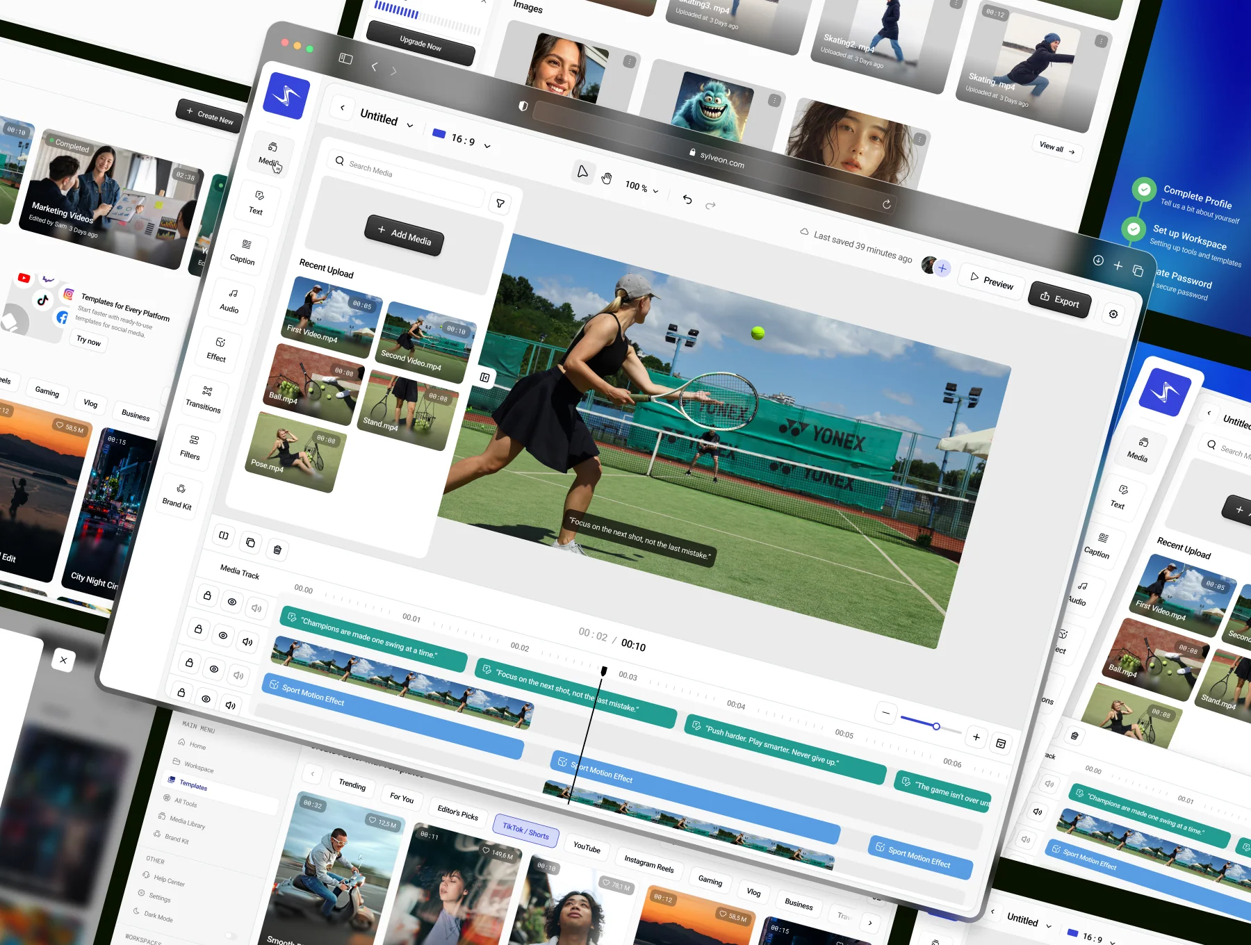This screenshot has height=945, width=1251.
Task: Select the pointer selection tool above the canvas
Action: click(582, 171)
